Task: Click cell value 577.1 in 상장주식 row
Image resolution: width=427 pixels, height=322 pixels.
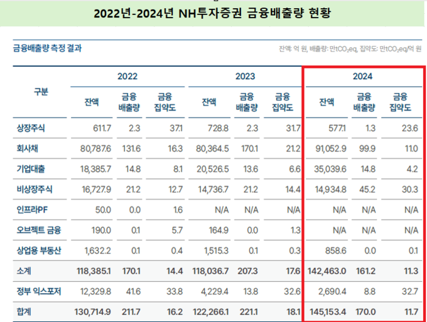Action: pos(337,128)
